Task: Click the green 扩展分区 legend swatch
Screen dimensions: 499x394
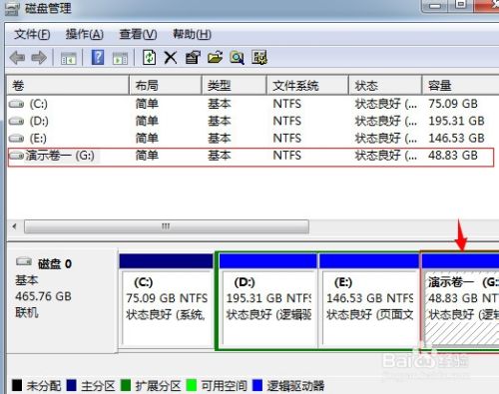Action: coord(126,386)
